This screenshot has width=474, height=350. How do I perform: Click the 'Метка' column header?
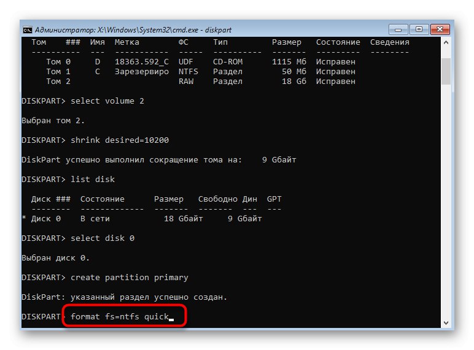127,42
